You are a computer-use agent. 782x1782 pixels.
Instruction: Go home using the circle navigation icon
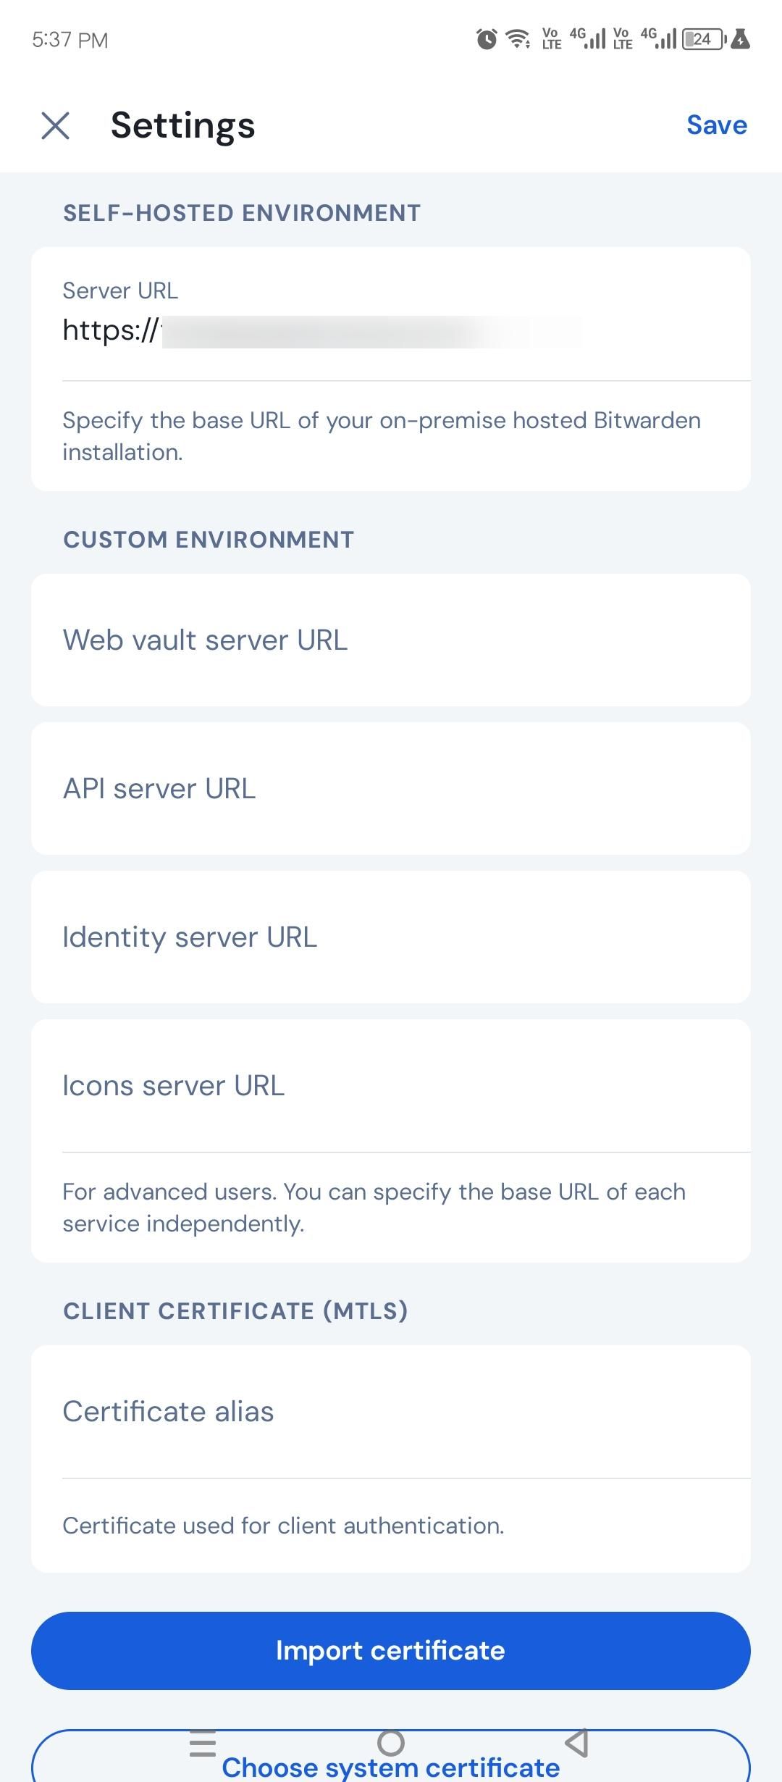point(391,1743)
